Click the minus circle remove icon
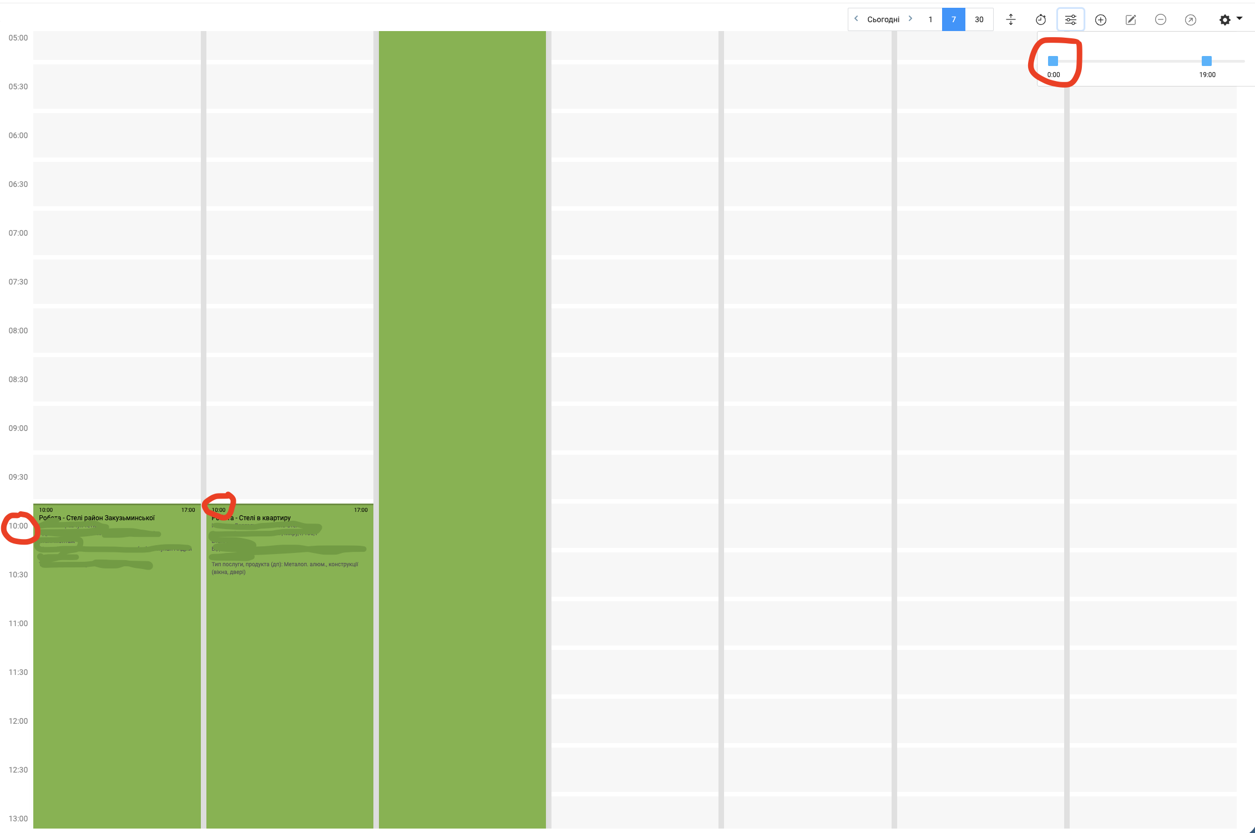Viewport: 1255px width, 833px height. (x=1161, y=20)
